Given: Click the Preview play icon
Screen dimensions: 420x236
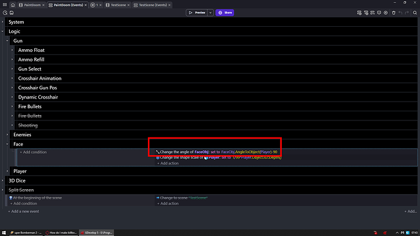Looking at the screenshot, I should tap(191, 13).
